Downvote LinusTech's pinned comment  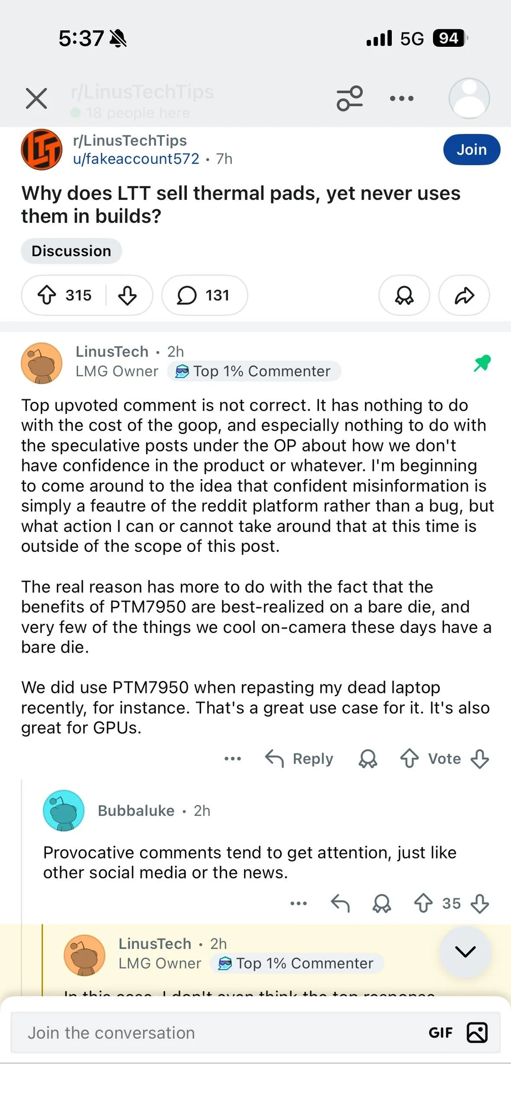coord(480,759)
